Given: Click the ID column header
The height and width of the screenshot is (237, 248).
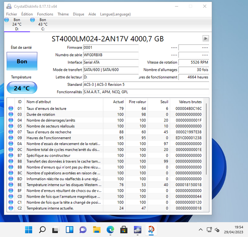Looking at the screenshot, I should tap(20, 102).
